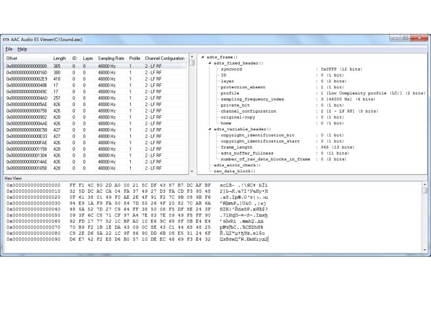Image resolution: width=431 pixels, height=323 pixels.
Task: Select frame at offset 0x0000000000000FAE
Action: [96, 143]
